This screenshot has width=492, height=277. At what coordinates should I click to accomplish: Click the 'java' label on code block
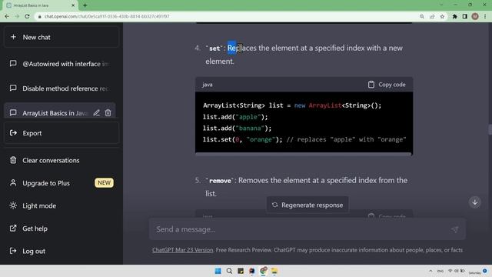point(208,85)
